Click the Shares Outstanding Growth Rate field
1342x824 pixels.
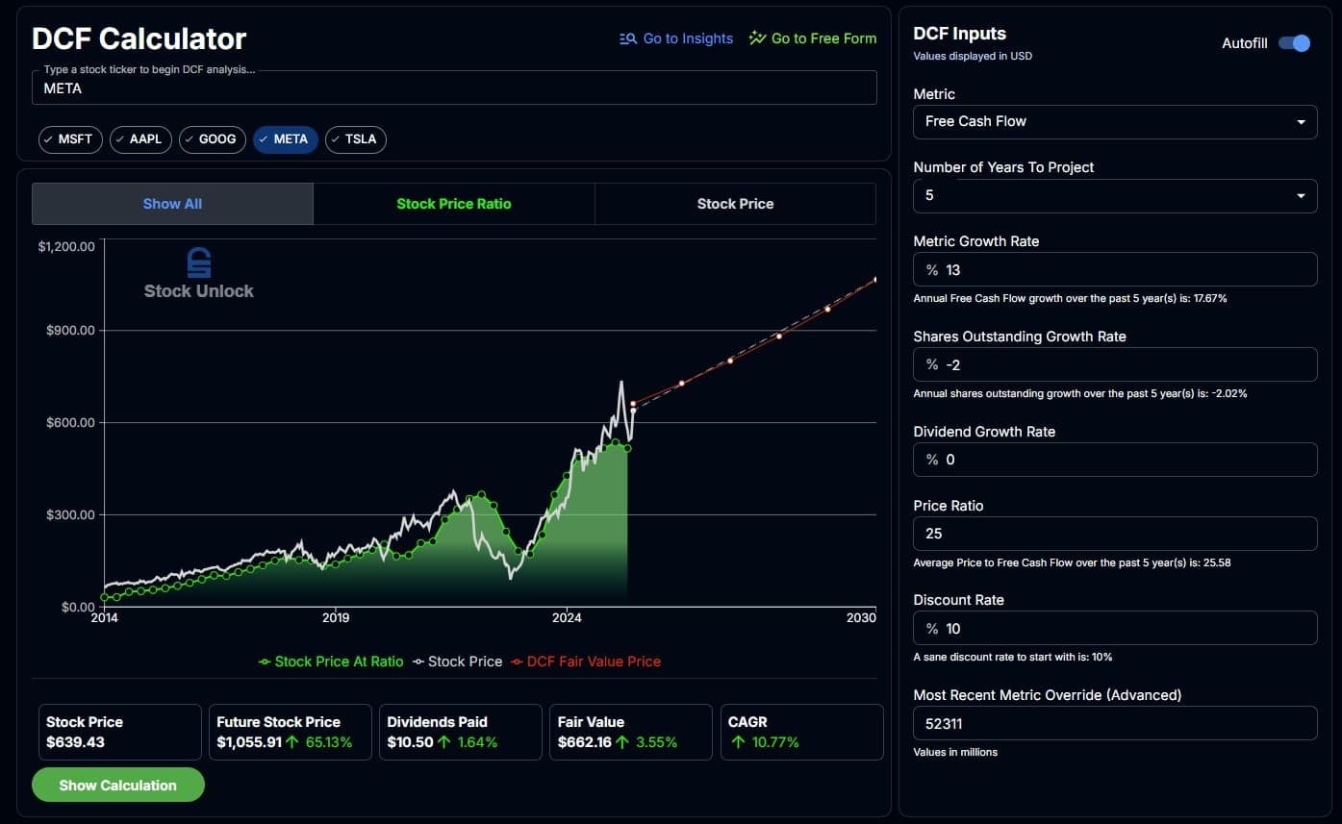[1115, 364]
